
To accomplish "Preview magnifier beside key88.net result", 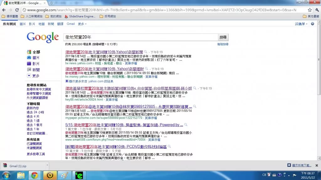I will coord(195,88).
